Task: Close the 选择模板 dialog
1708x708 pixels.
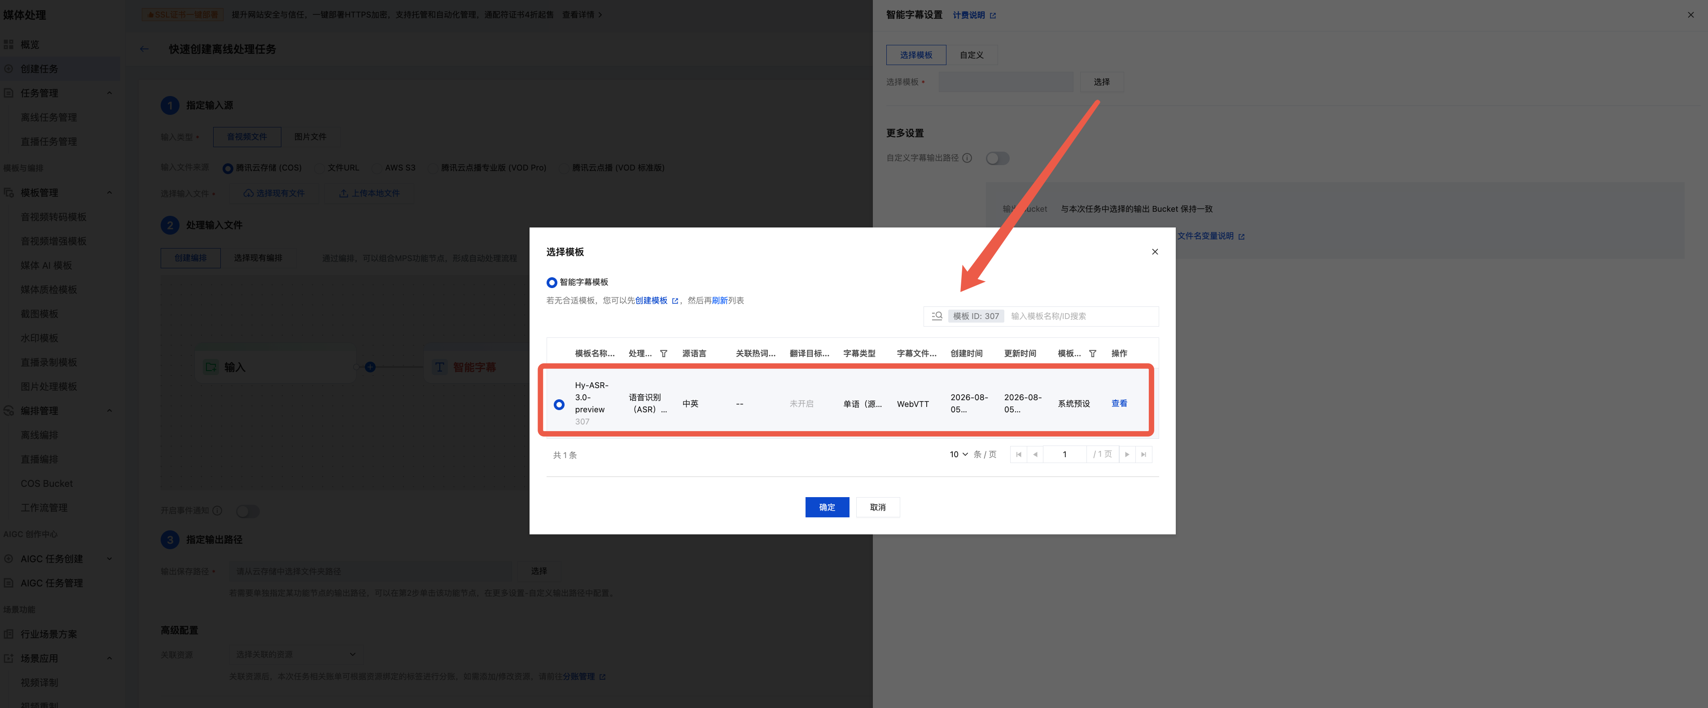Action: coord(1155,252)
